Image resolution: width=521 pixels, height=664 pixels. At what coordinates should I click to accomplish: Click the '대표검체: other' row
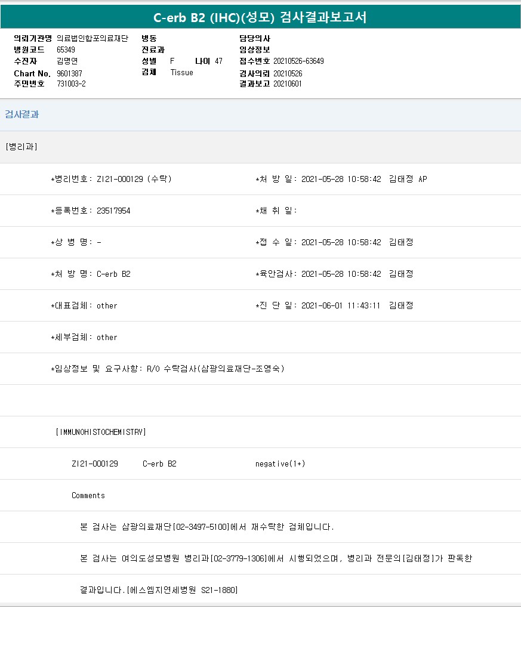(84, 305)
